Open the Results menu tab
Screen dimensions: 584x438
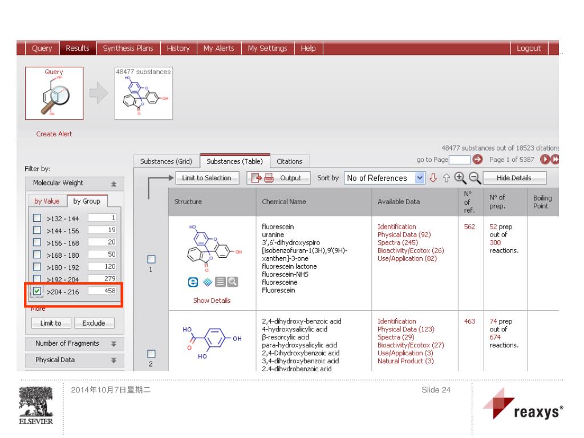78,48
